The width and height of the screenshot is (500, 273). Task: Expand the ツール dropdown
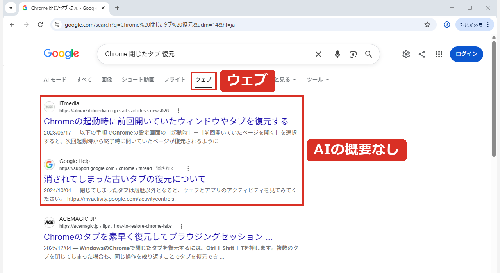(318, 80)
